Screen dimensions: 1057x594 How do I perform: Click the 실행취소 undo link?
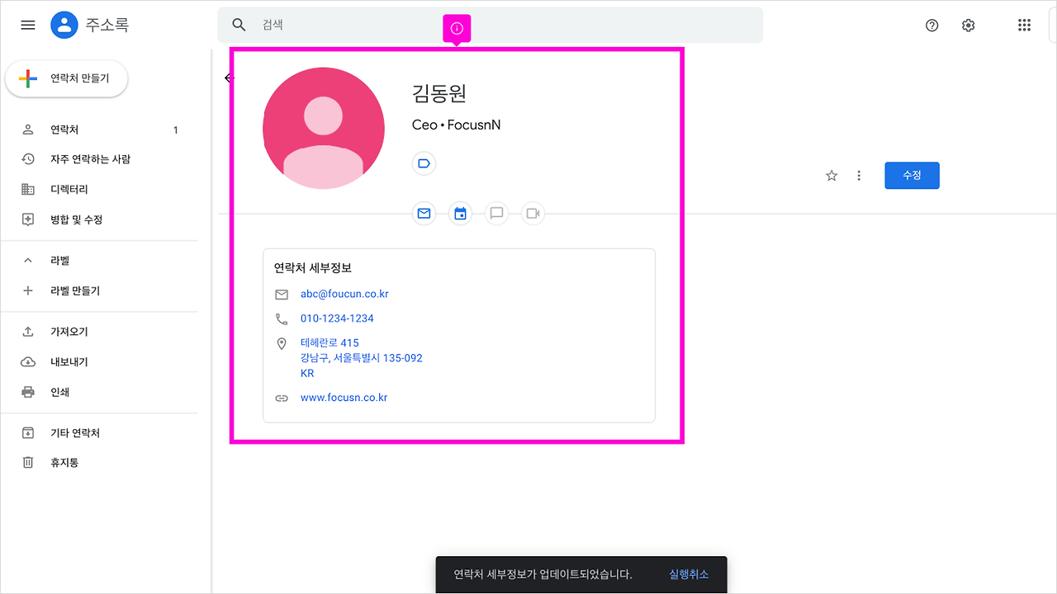(x=689, y=573)
